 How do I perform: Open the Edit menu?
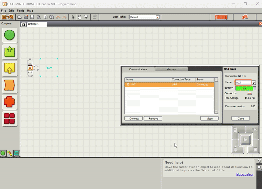(x=11, y=11)
